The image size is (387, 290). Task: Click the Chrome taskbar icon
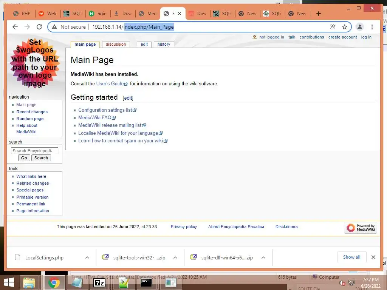pos(54,282)
